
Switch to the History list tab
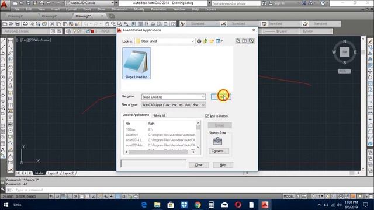pyautogui.click(x=158, y=116)
